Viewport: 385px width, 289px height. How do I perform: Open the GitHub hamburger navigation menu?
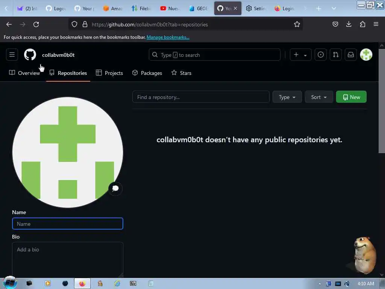tap(12, 55)
